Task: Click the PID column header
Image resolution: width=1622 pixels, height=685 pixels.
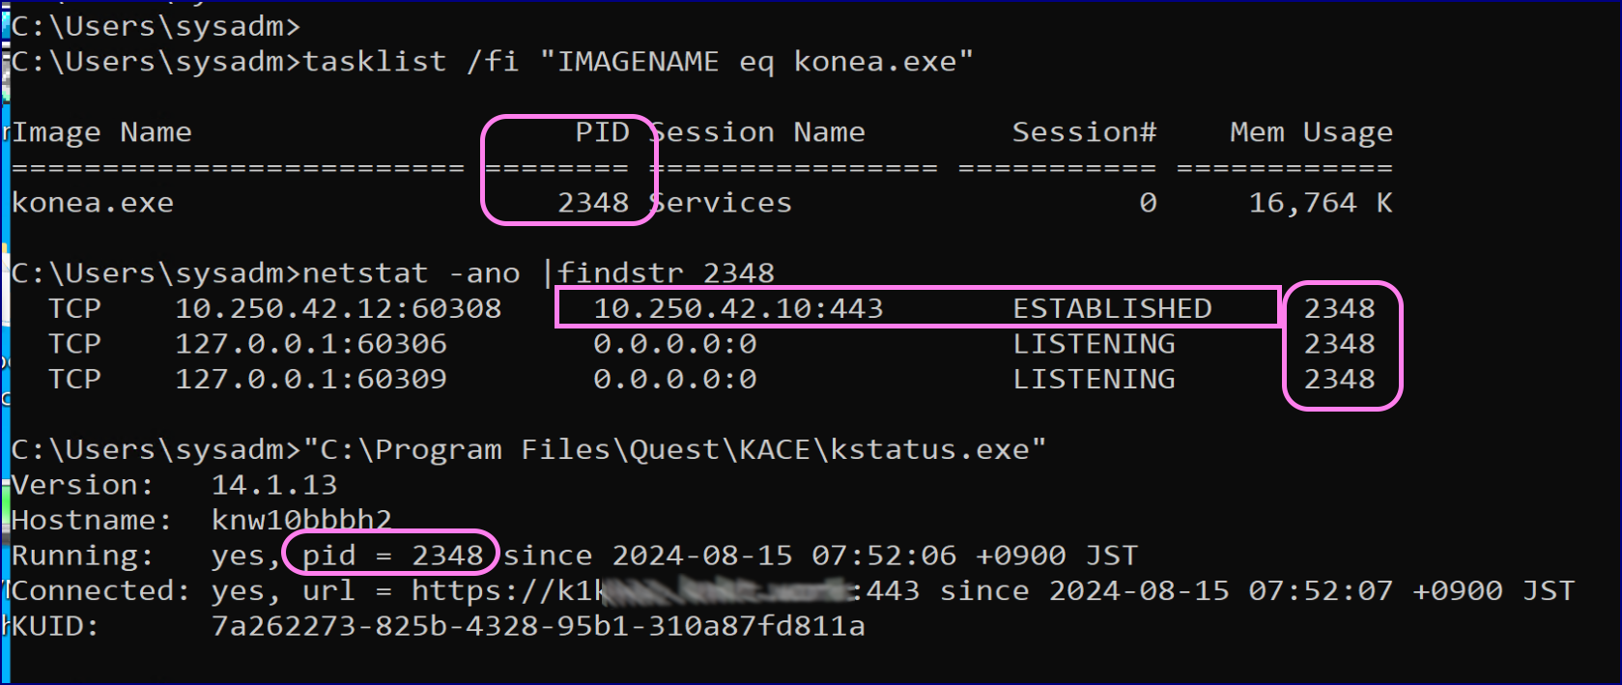Action: (602, 132)
